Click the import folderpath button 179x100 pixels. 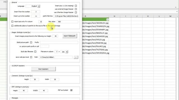pyautogui.click(x=70, y=36)
